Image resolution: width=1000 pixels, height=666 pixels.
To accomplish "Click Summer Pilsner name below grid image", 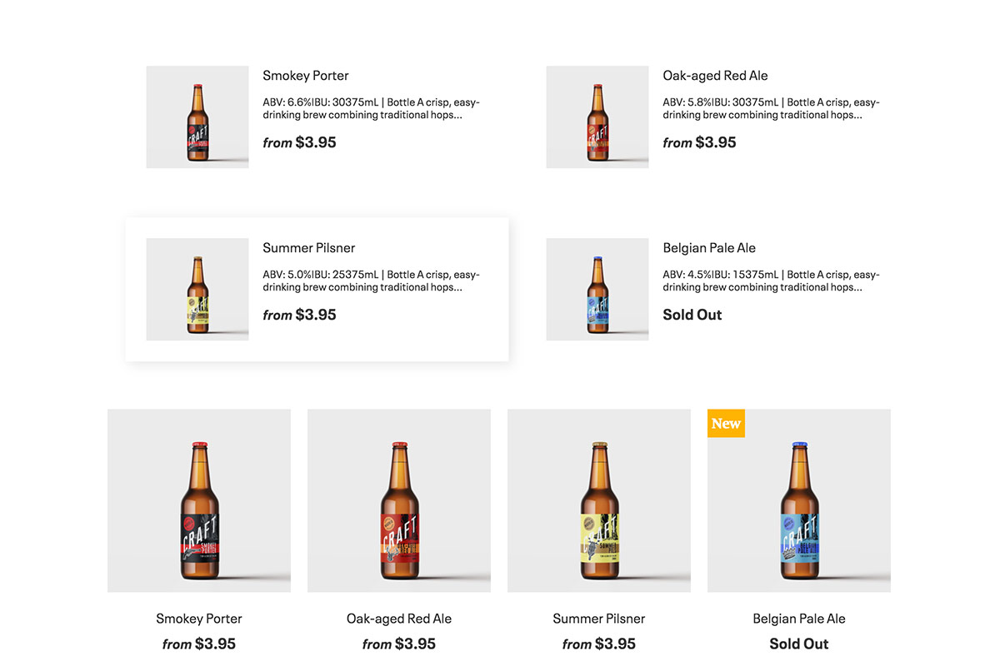I will (599, 619).
